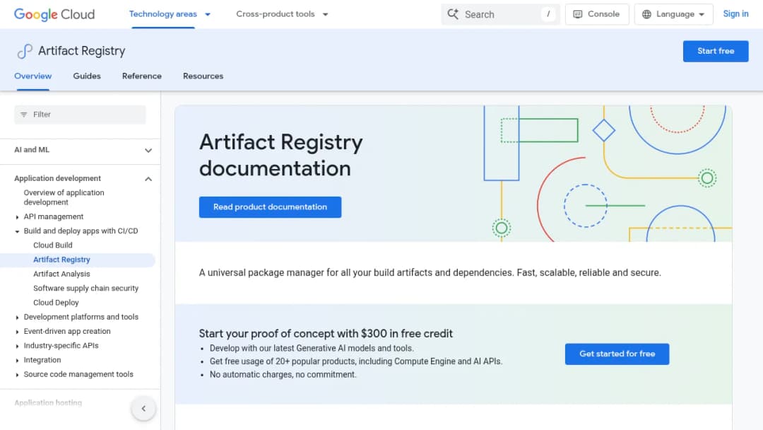Screen dimensions: 763x430
Task: Click the Google Cloud logo
Action: pos(54,15)
